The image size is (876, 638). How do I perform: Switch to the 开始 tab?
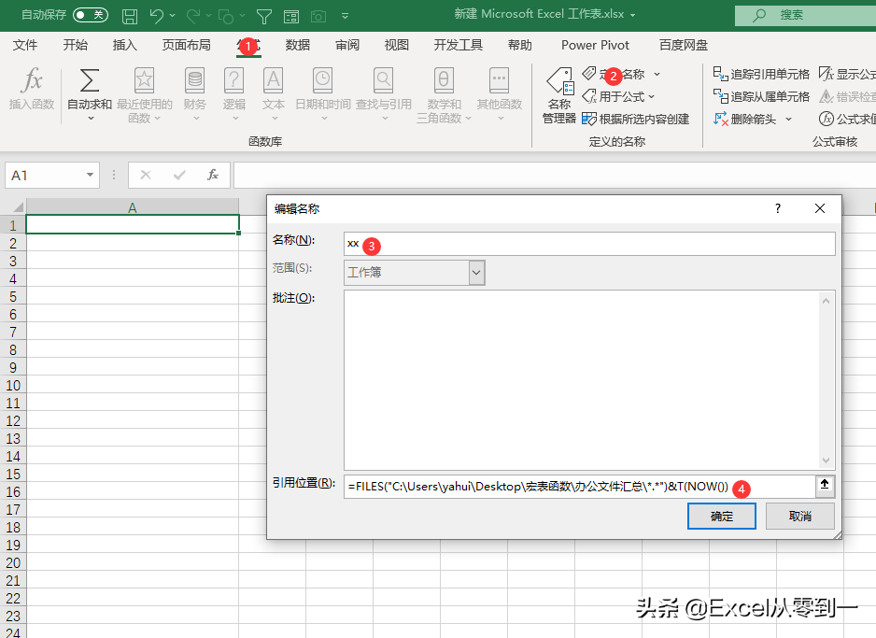point(76,45)
